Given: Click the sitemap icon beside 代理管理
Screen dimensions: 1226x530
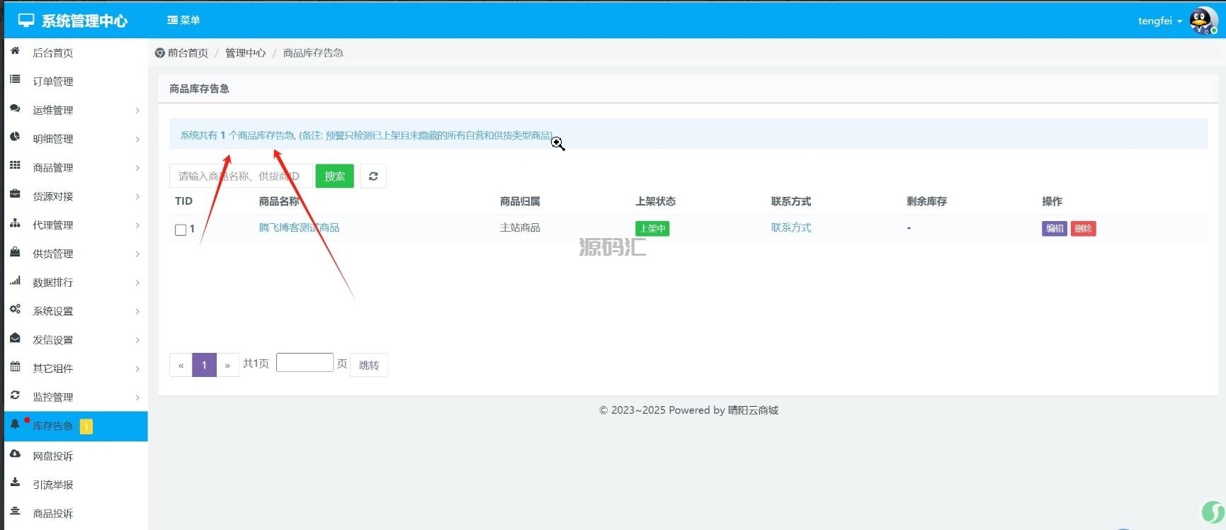Looking at the screenshot, I should [x=15, y=223].
